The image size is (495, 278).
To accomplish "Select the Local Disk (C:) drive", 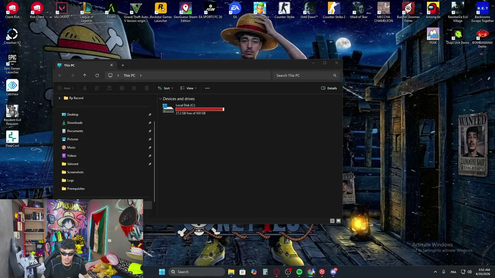I will coord(193,109).
